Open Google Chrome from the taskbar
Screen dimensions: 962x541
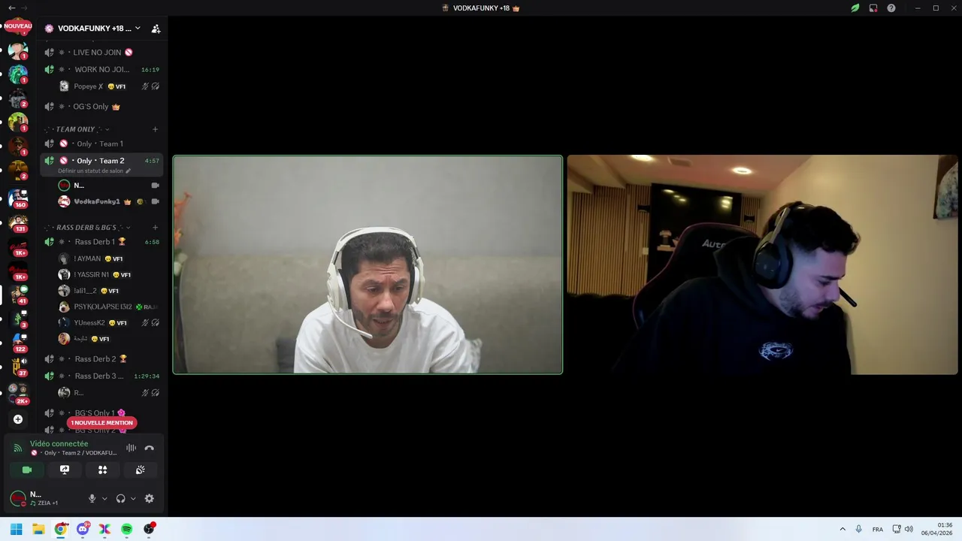[x=61, y=529]
